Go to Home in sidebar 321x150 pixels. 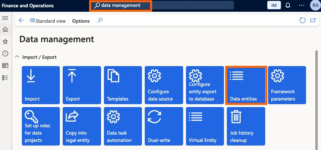pos(5,29)
